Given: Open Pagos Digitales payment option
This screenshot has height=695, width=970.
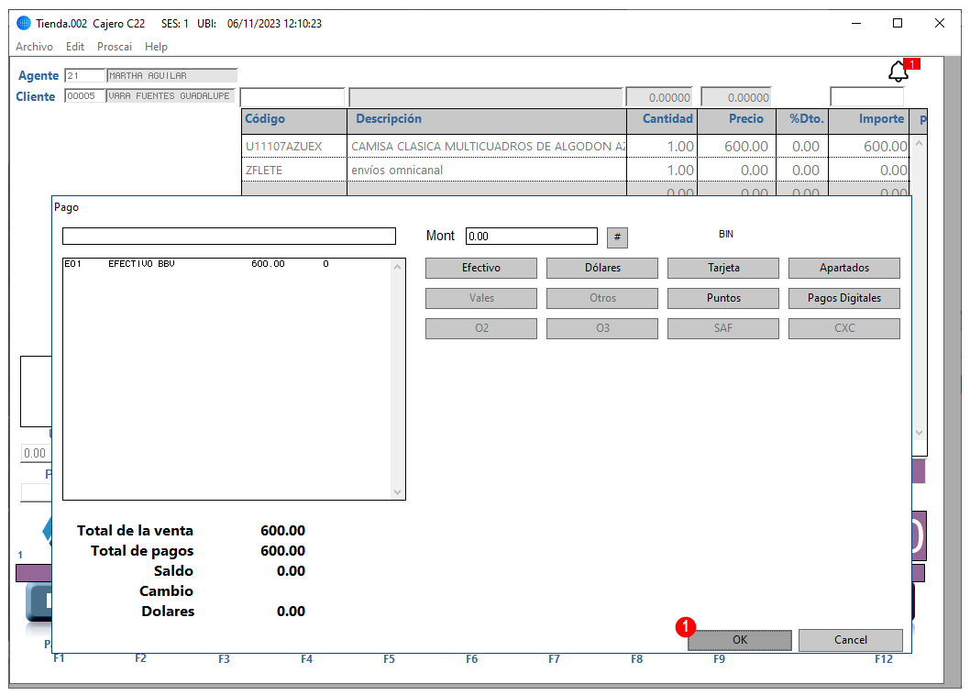Looking at the screenshot, I should (x=843, y=298).
